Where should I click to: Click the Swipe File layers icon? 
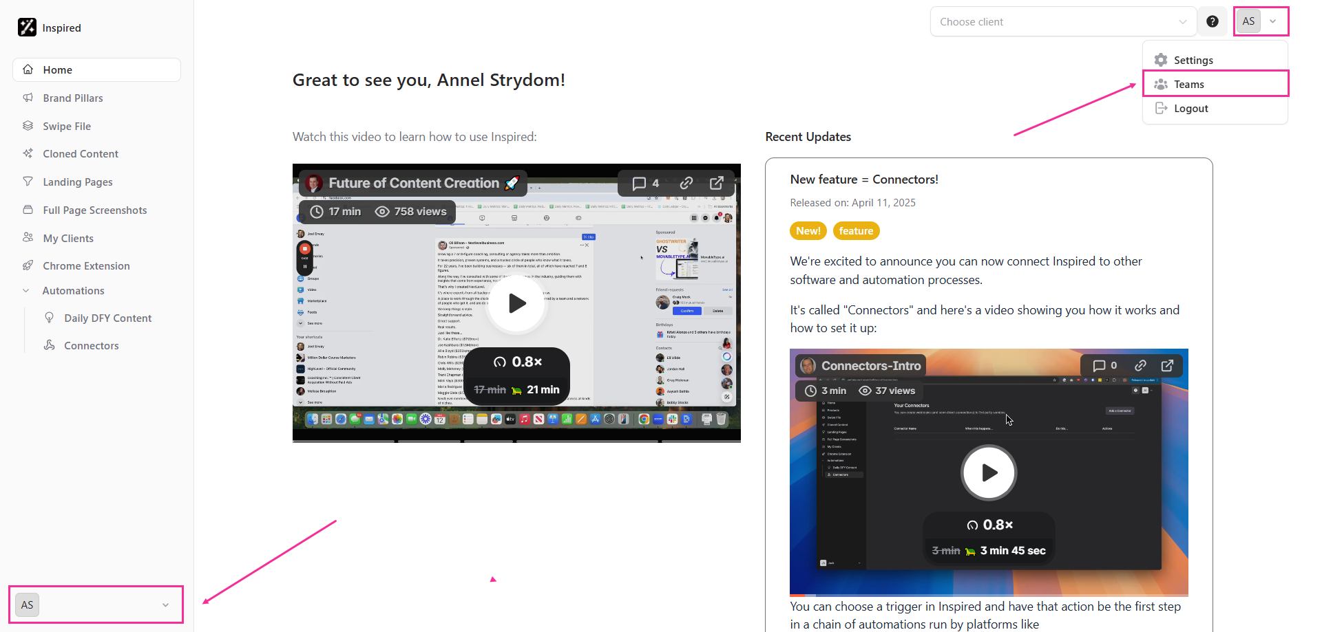coord(28,126)
